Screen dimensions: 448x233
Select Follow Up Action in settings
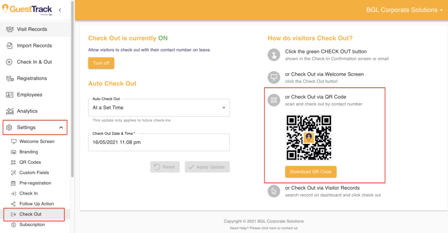pyautogui.click(x=36, y=204)
